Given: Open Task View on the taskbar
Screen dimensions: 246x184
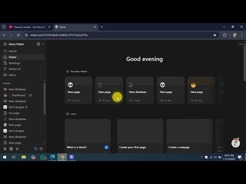Looking at the screenshot, I should 14,157.
